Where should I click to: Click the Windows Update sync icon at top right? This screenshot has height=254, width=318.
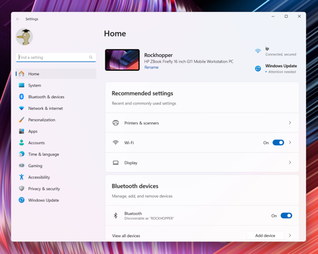coord(258,69)
